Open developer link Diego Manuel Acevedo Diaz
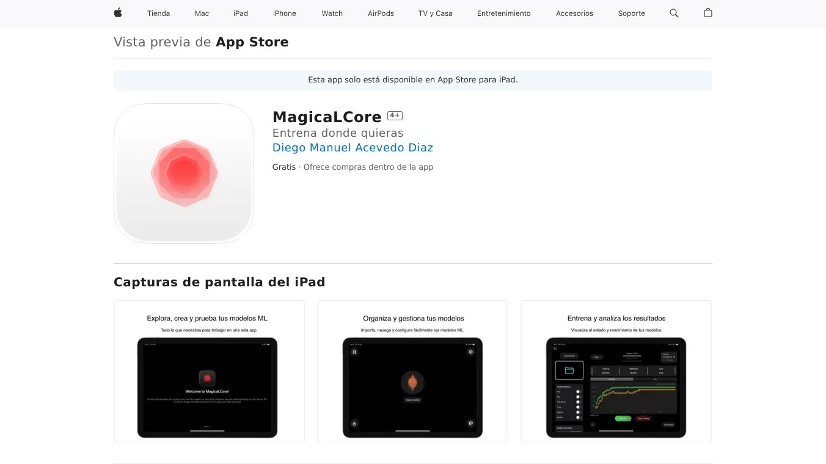Viewport: 826px width, 464px height. tap(353, 148)
